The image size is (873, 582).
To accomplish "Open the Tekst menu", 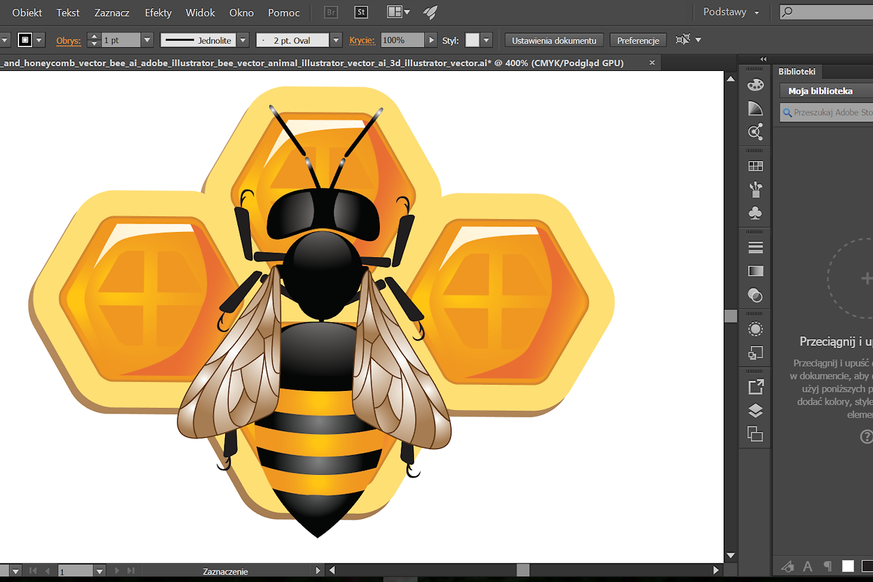I will pyautogui.click(x=68, y=12).
